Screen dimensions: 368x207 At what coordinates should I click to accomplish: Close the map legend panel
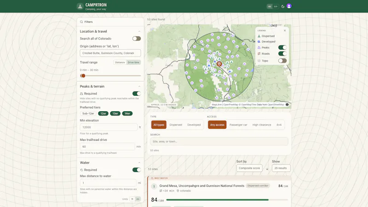pos(285,30)
